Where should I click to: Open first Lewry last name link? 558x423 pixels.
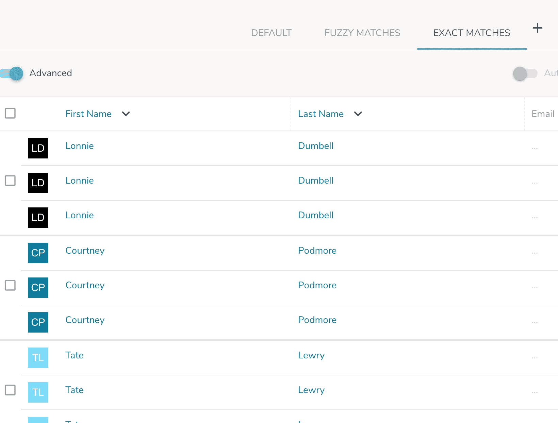tap(311, 356)
